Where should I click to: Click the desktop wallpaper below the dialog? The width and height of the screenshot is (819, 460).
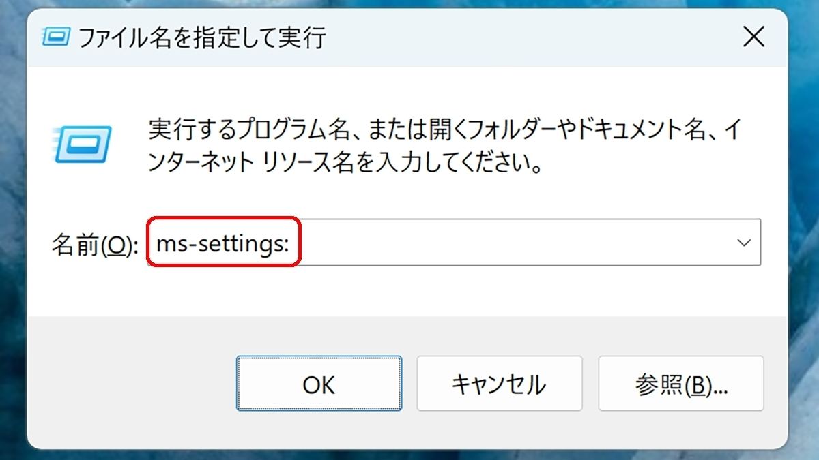[x=409, y=455]
